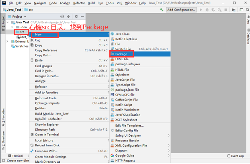Open the Z: Structure side tab
The width and height of the screenshot is (250, 164).
(3, 141)
